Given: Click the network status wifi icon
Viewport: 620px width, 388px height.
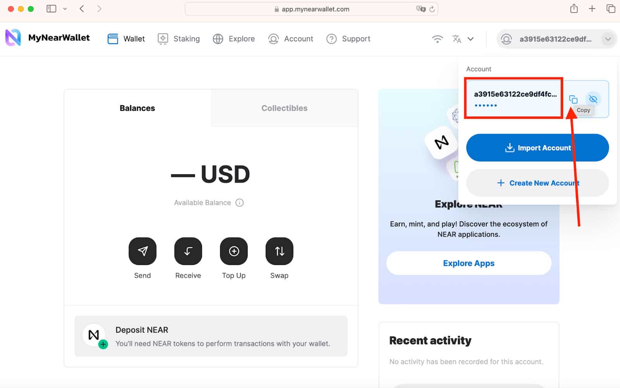Looking at the screenshot, I should pyautogui.click(x=437, y=39).
